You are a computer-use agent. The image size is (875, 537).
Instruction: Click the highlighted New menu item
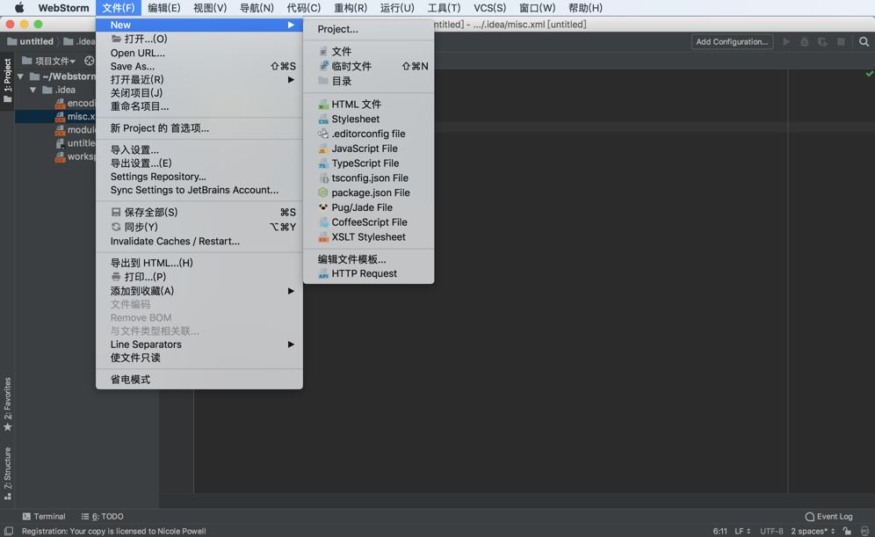pos(199,25)
